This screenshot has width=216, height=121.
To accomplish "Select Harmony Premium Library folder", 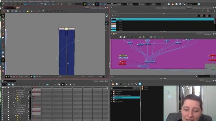I will pyautogui.click(x=123, y=95).
